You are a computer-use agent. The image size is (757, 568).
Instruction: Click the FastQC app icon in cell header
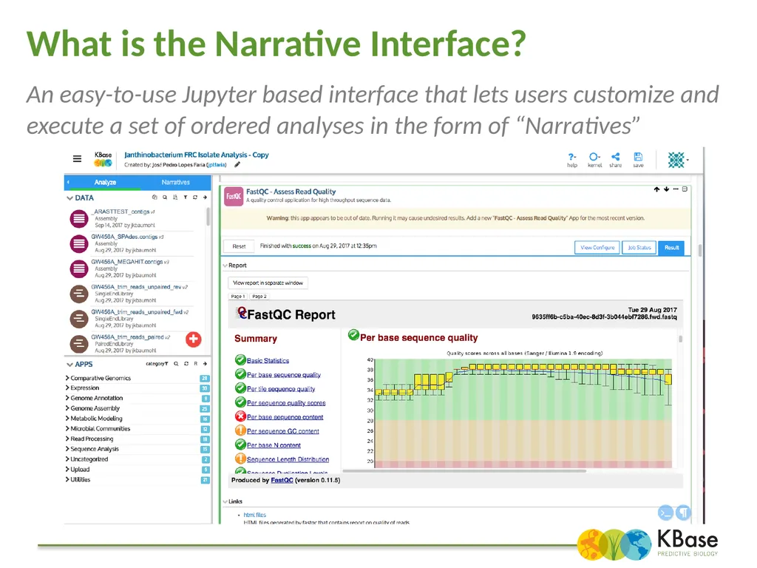pyautogui.click(x=234, y=196)
